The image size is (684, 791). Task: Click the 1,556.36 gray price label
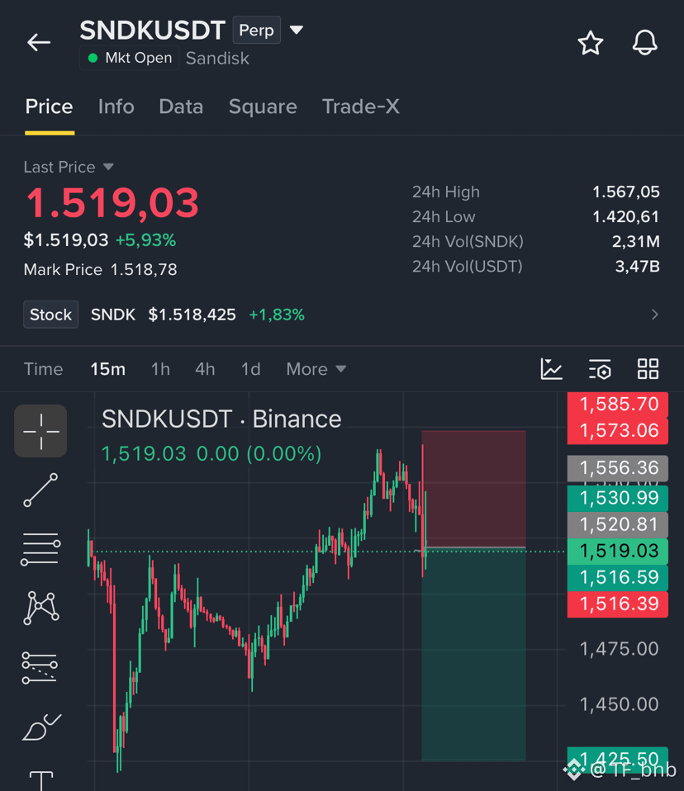618,468
